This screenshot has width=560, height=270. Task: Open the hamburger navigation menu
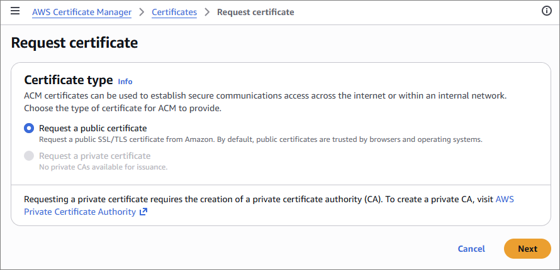coord(15,11)
